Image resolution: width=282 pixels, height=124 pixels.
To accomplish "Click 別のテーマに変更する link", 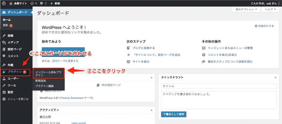I will tap(65, 61).
